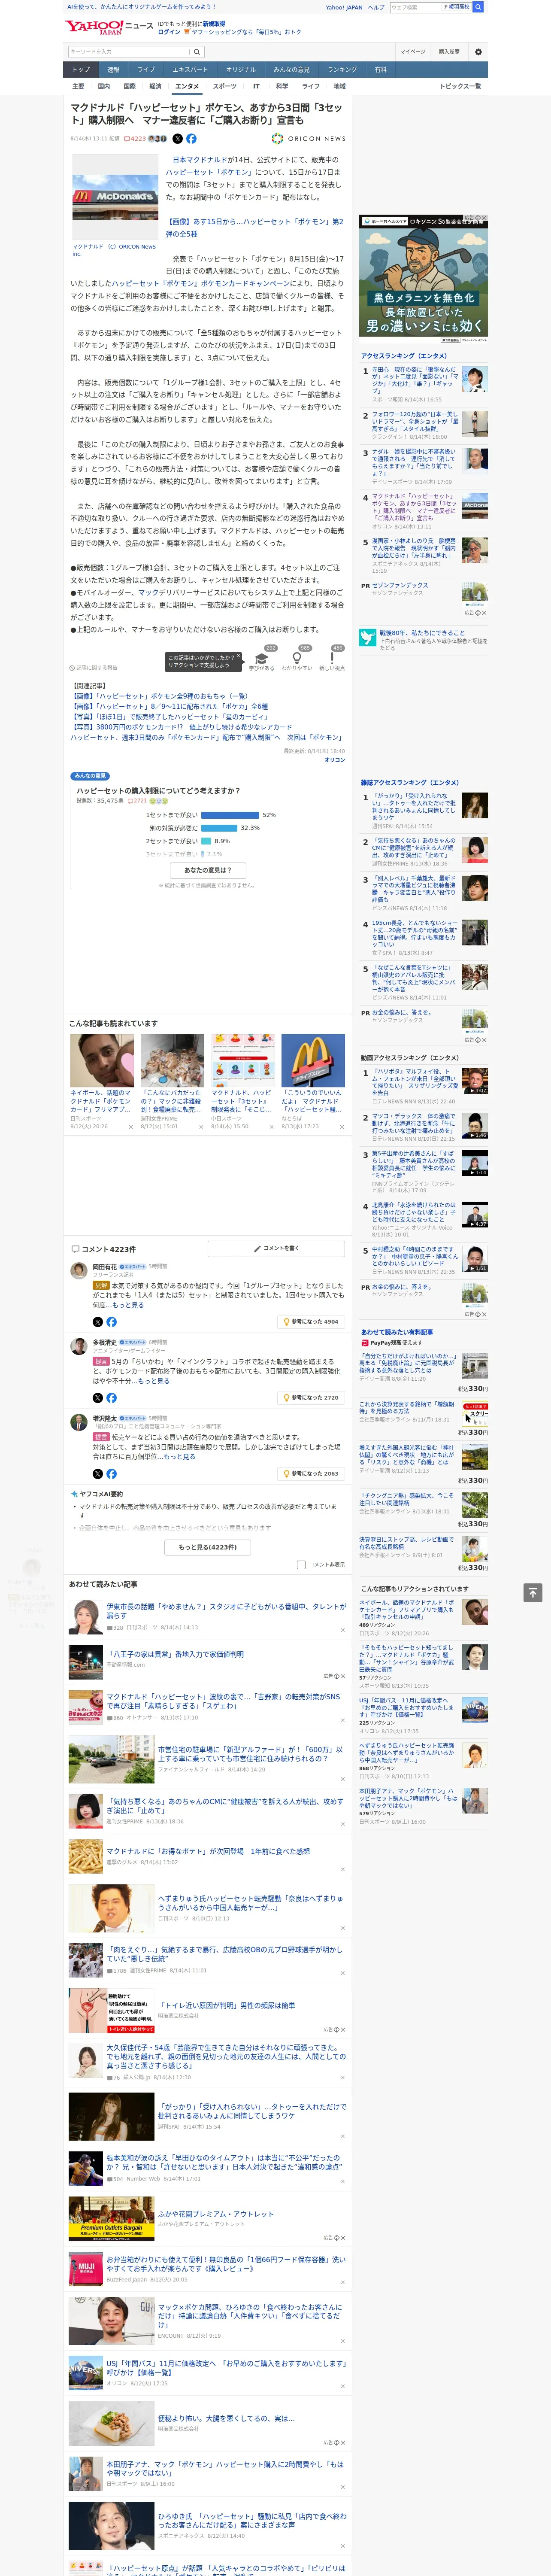This screenshot has height=2576, width=551.
Task: Select the エキスパート navigation tab
Action: click(190, 70)
